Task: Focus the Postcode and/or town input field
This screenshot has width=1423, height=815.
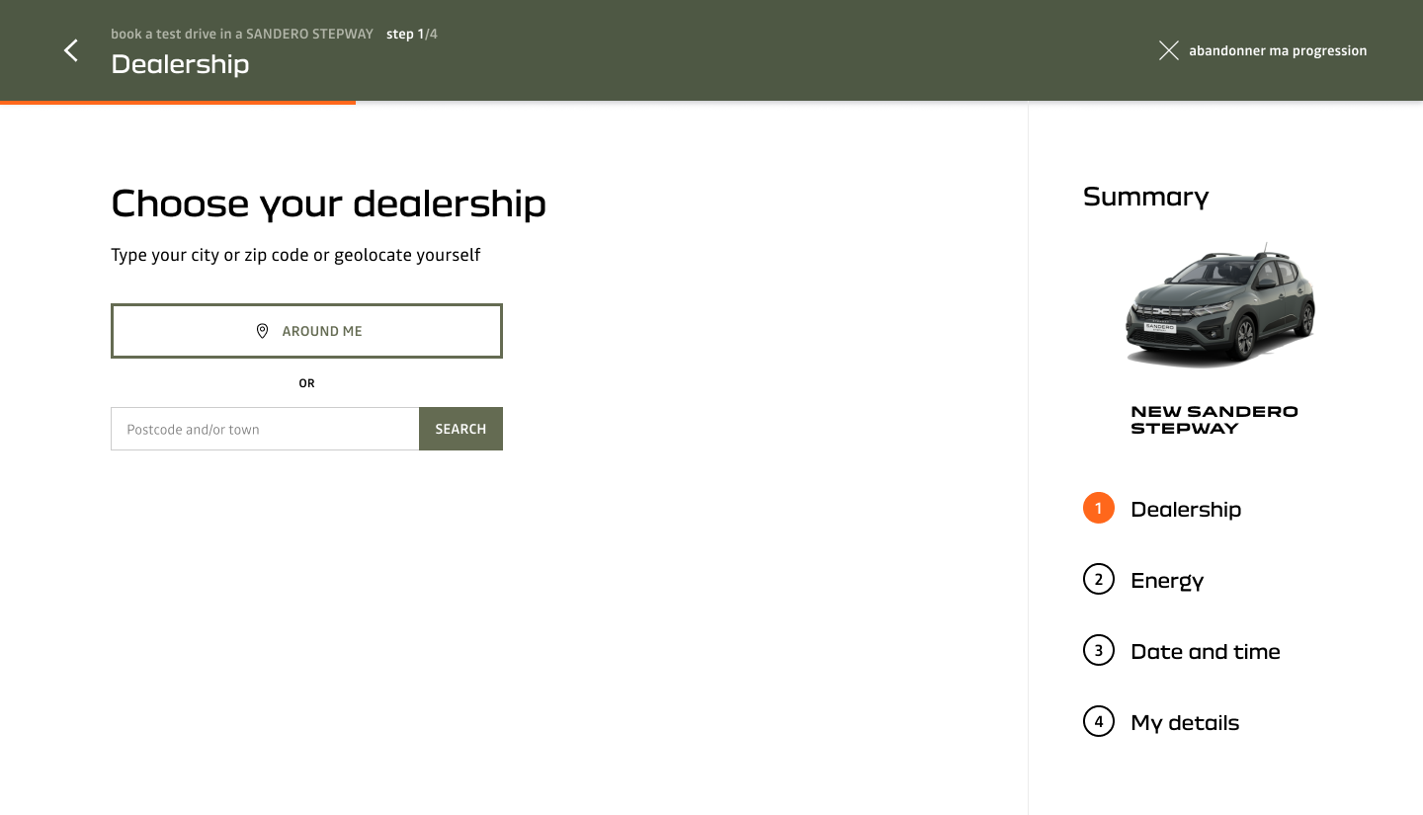Action: click(265, 429)
